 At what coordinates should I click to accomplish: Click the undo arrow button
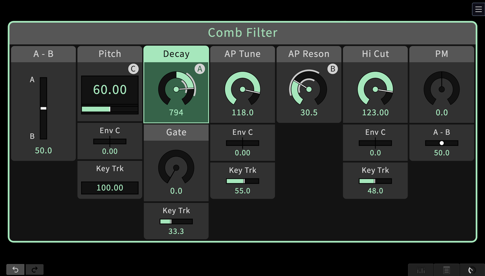pos(16,269)
